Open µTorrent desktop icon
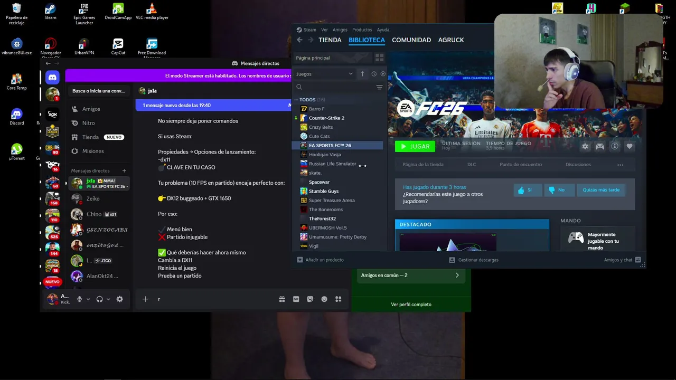Screen dimensions: 676x380 [16, 152]
